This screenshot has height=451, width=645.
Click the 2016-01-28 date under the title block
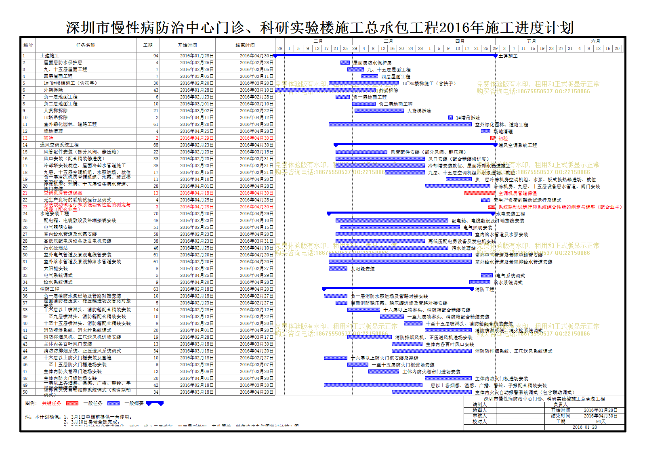pos(584,427)
